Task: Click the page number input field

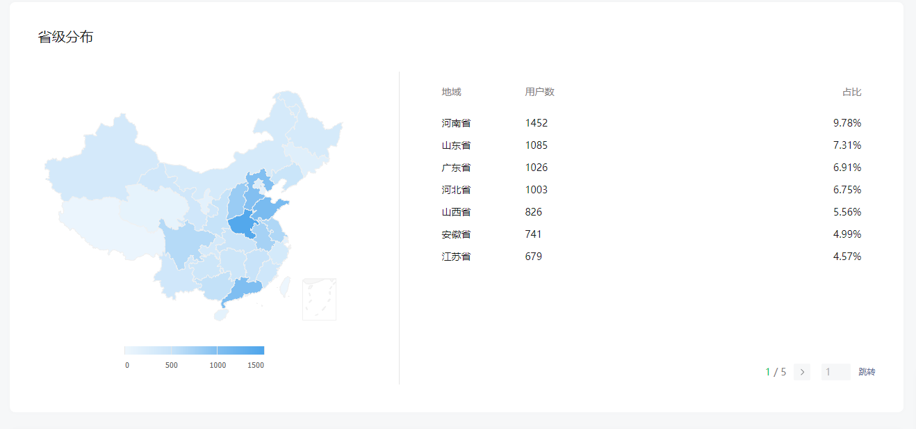Action: [x=836, y=372]
